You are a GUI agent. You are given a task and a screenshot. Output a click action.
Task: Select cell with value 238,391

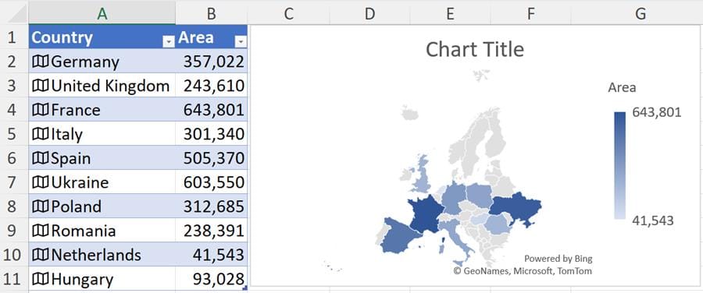click(211, 231)
